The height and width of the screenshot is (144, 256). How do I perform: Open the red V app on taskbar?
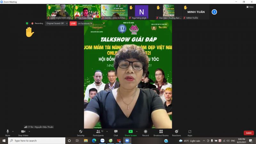tap(119, 140)
